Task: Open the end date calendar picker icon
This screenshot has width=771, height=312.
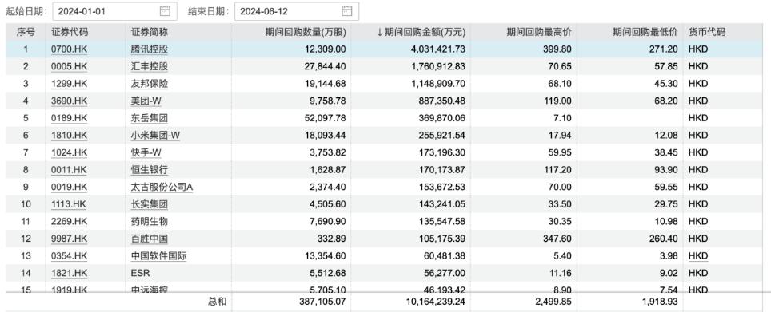Action: tap(347, 10)
